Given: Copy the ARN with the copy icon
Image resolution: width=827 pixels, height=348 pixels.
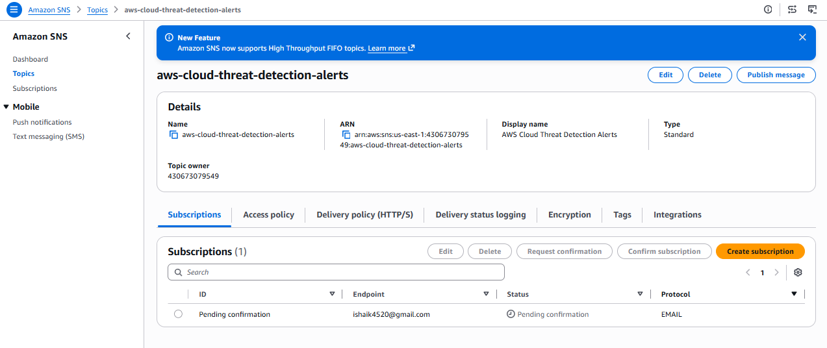Looking at the screenshot, I should point(346,135).
